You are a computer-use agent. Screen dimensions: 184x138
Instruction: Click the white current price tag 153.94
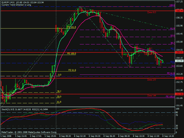pos(179,61)
